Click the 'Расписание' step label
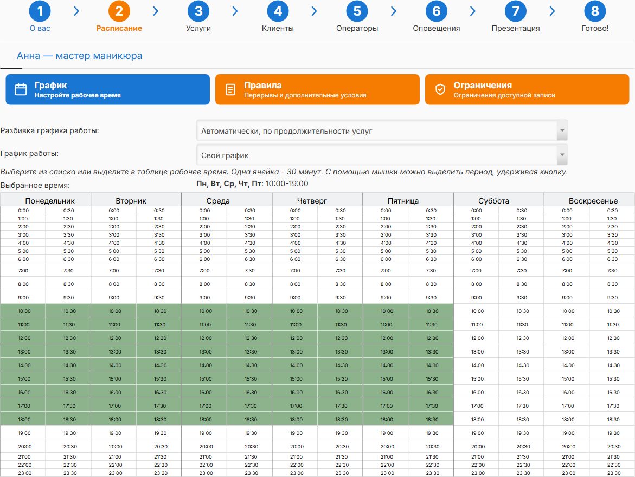635x477 pixels. (x=119, y=28)
